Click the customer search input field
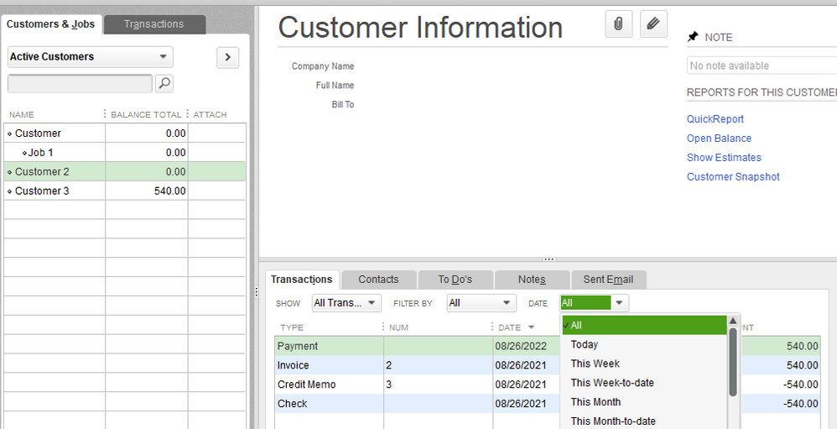 pyautogui.click(x=80, y=83)
